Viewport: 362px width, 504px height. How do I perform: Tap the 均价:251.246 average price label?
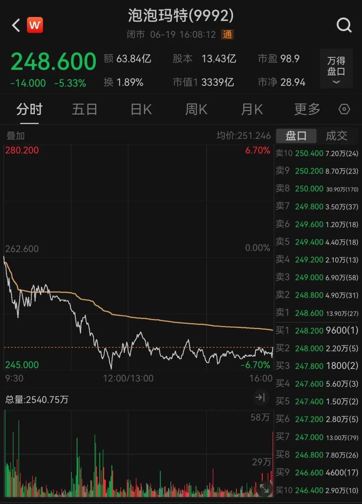pyautogui.click(x=244, y=136)
